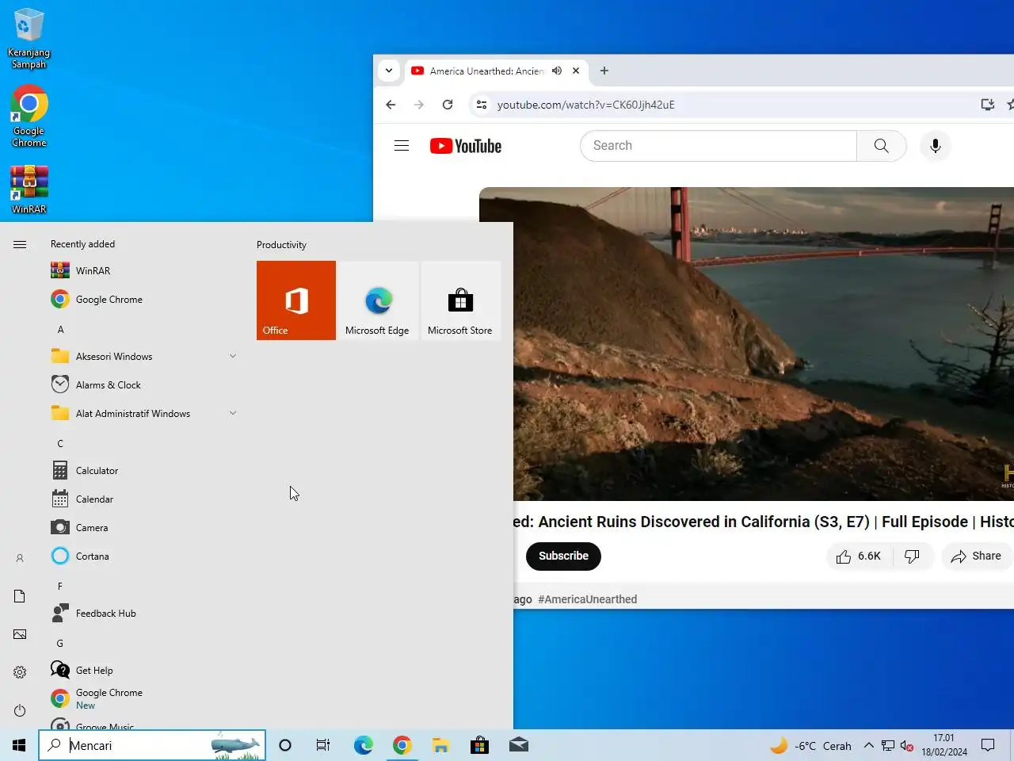Go to YouTube home via logo

(466, 146)
